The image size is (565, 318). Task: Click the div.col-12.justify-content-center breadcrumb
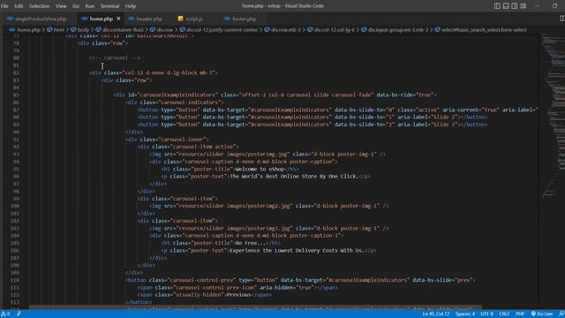(x=222, y=30)
